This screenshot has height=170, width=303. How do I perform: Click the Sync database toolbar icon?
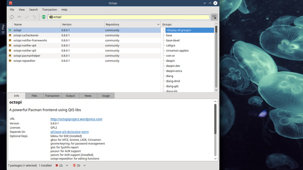[x=12, y=17]
